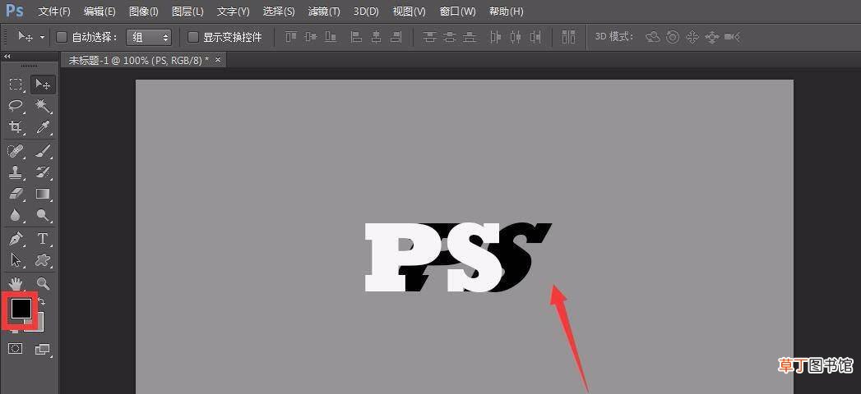Select the Rectangular Marquee tool
Screen dimensions: 861x394
(x=16, y=85)
